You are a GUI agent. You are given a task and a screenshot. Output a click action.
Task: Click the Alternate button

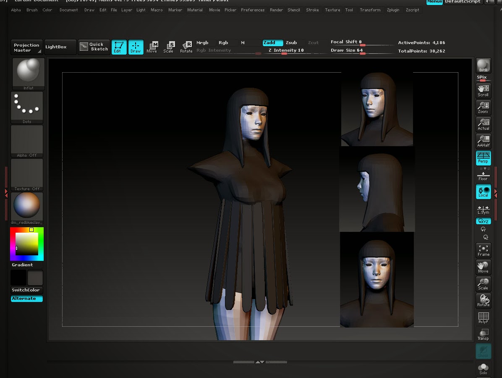pos(27,299)
